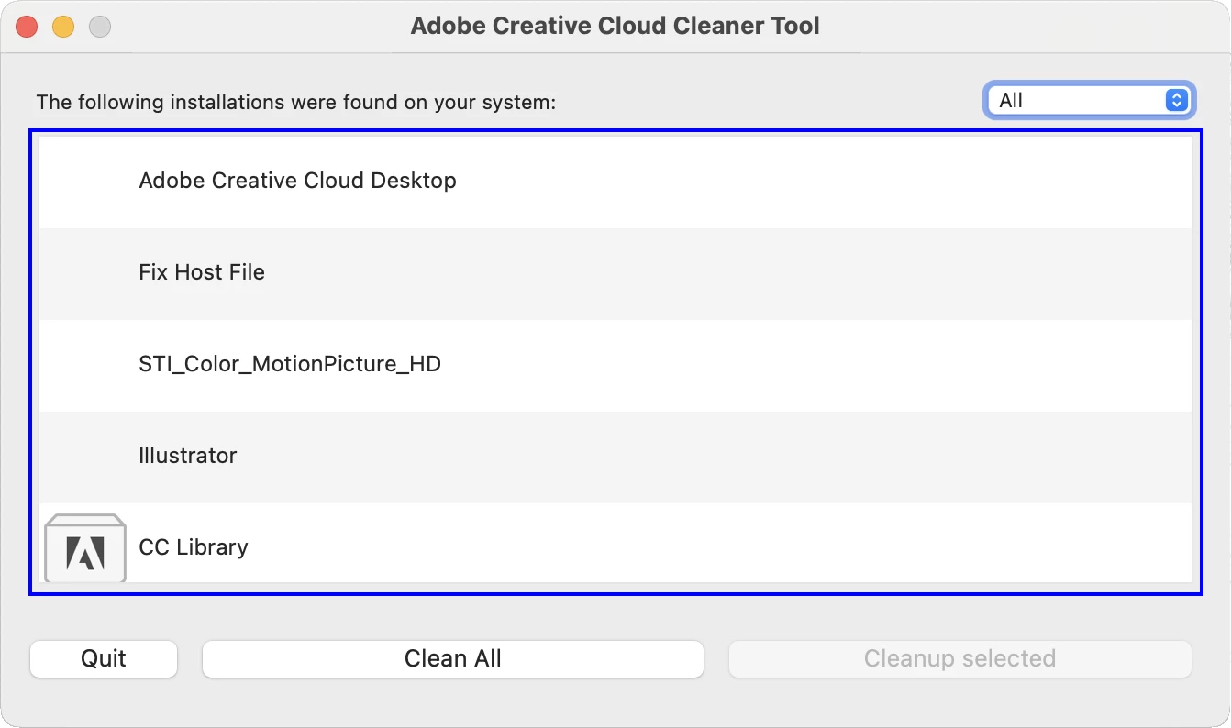Pick the CC Library list item

615,543
